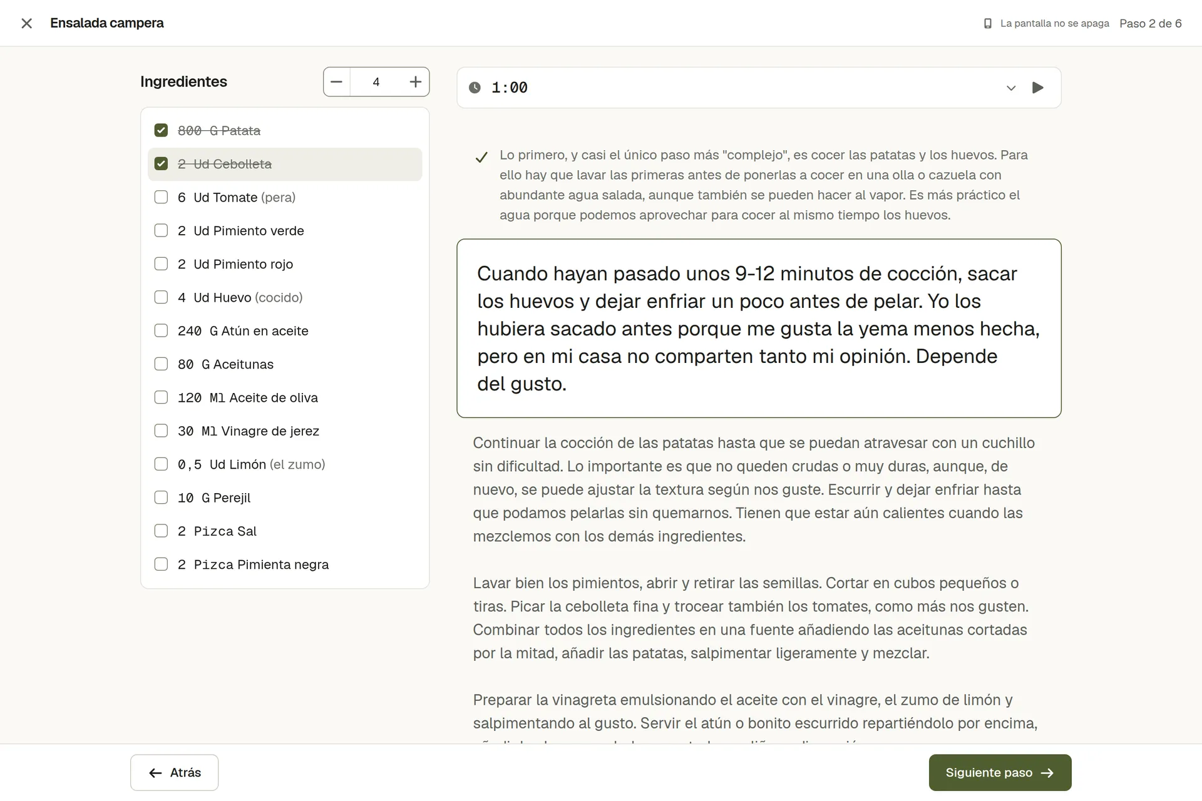
Task: Jump to step 'Lavar bien los pimientos'
Action: click(x=751, y=618)
